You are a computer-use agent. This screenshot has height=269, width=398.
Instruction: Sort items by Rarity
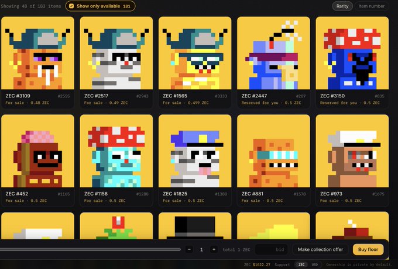[x=342, y=6]
